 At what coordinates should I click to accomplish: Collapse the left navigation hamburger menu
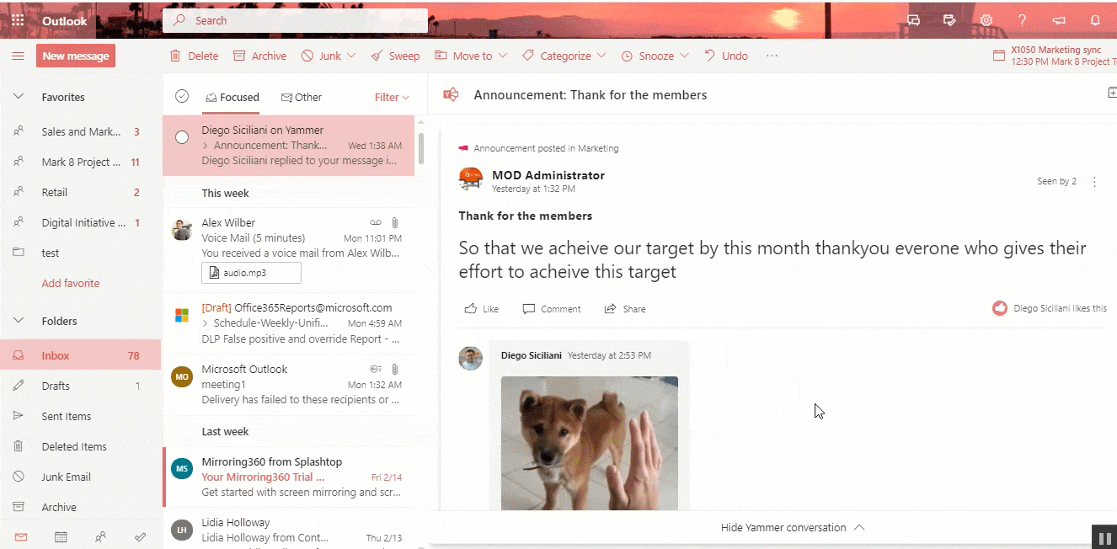tap(18, 56)
